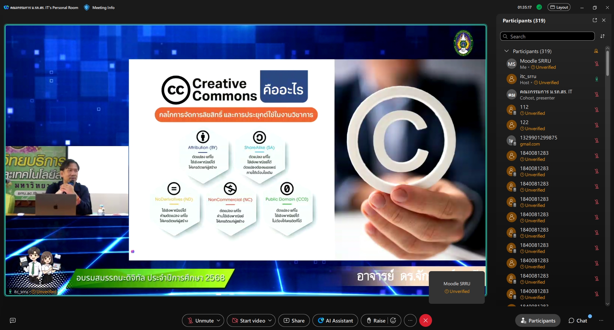The image size is (614, 330).
Task: Open panel options at bottom right
Action: pos(601,320)
